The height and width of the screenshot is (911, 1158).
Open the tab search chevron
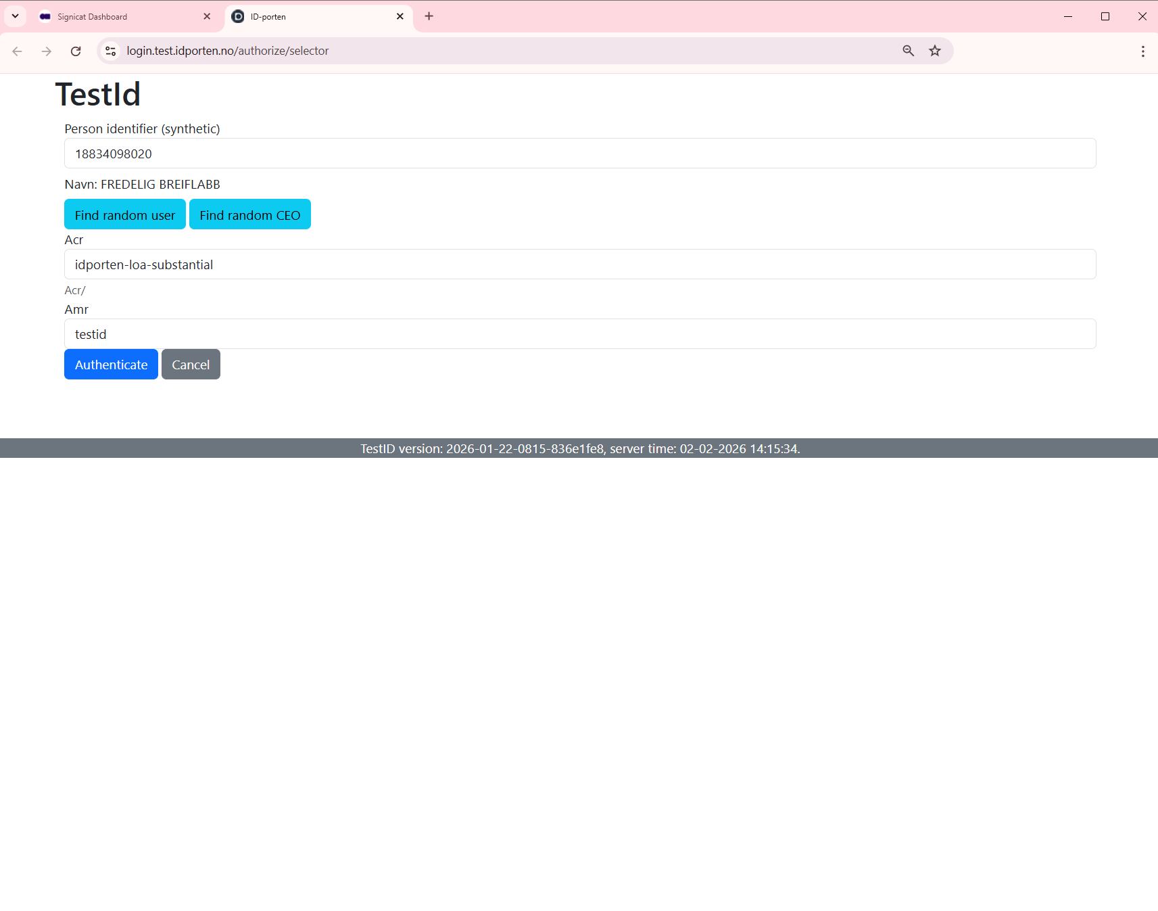pos(15,16)
